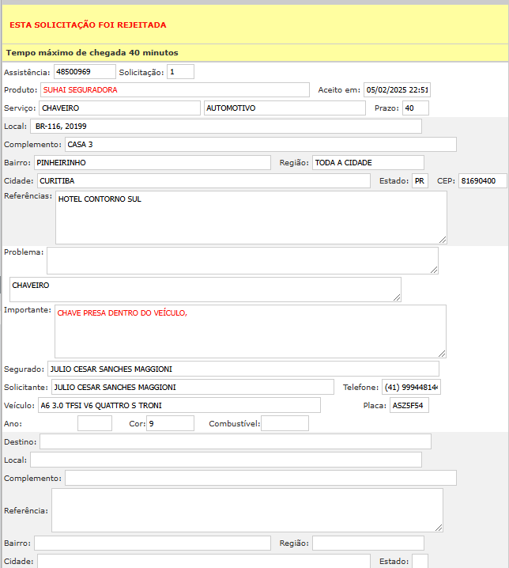
Task: Focus the Aceito em date field
Action: (x=397, y=90)
